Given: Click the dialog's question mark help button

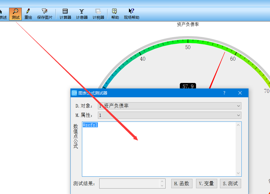Looking at the screenshot, I should click(x=224, y=93).
